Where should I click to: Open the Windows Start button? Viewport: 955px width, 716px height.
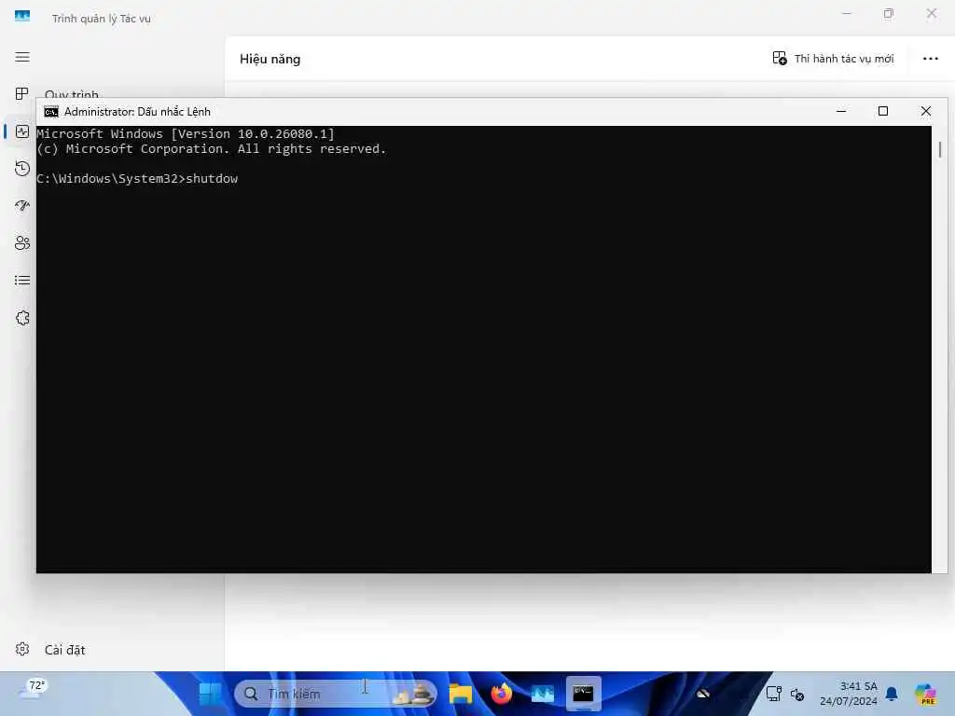pos(211,694)
